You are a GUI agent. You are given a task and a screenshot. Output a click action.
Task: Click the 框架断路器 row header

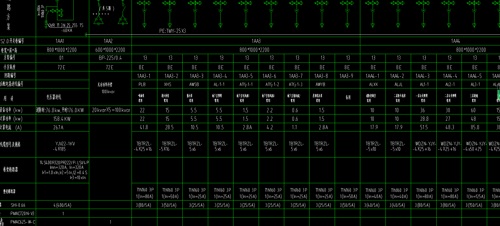[11, 170]
